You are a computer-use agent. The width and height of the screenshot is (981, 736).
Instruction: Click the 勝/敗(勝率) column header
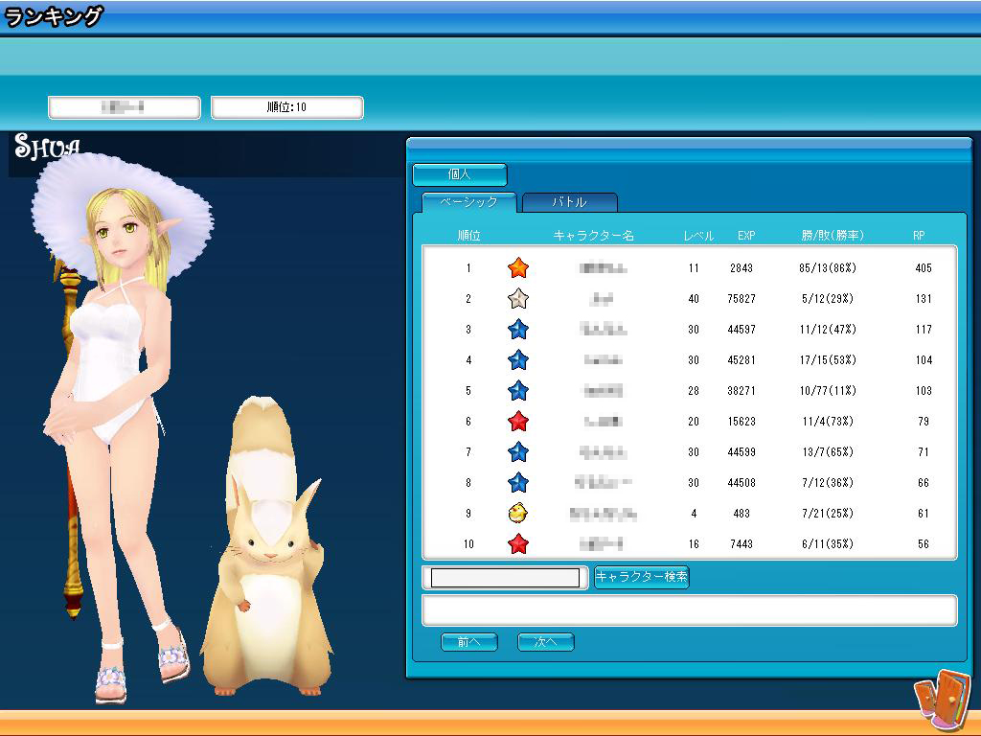coord(833,236)
